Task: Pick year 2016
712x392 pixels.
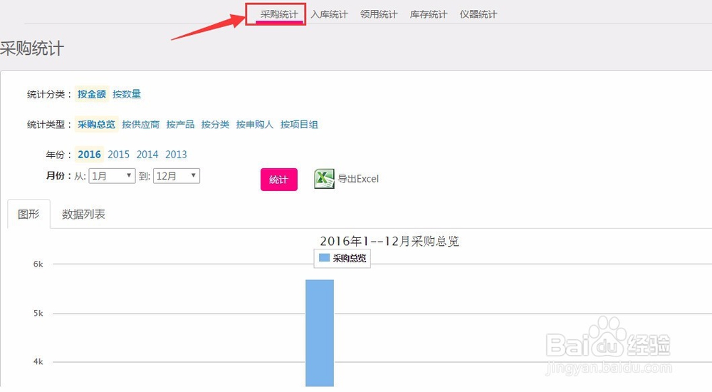Action: pos(90,155)
